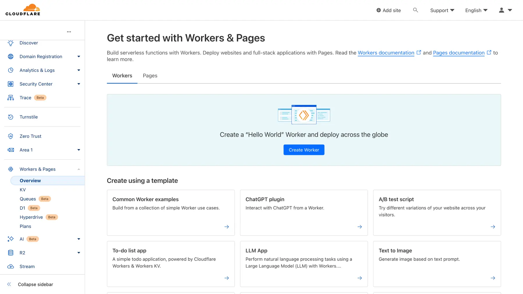The image size is (523, 294).
Task: Click the sidebar ellipsis options icon
Action: (x=69, y=32)
